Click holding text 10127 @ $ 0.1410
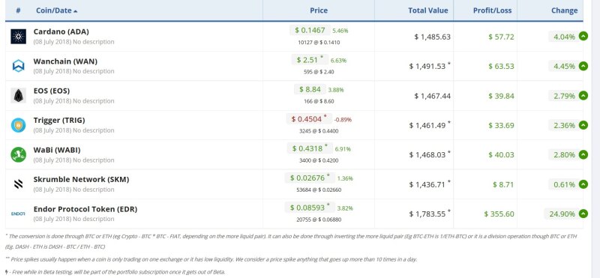 (x=319, y=43)
